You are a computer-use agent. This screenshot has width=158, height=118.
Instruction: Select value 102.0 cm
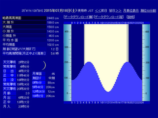tap(53, 45)
